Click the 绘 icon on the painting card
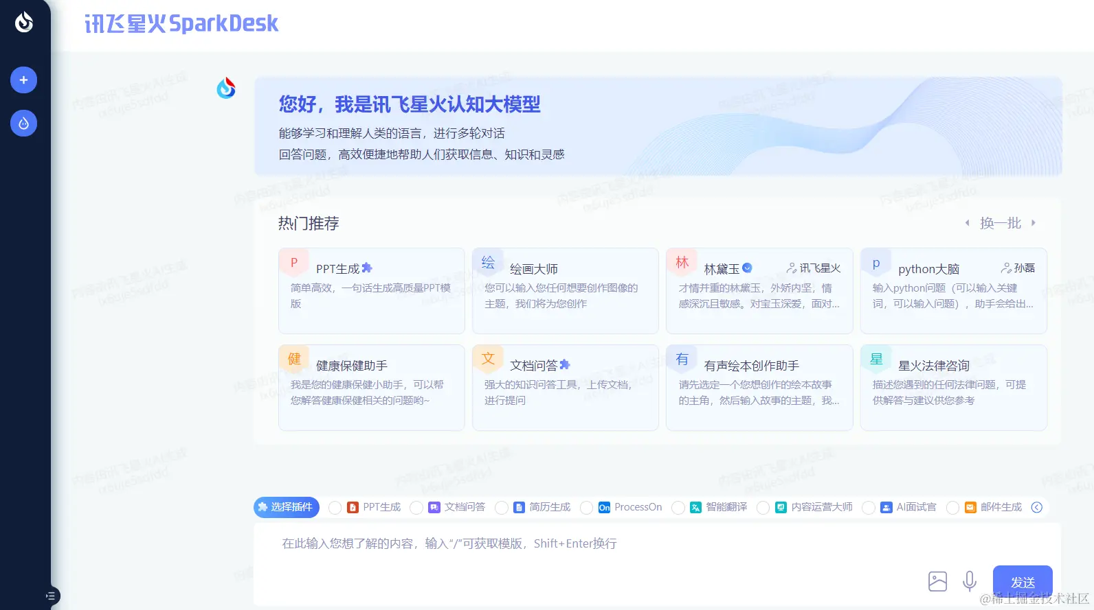The height and width of the screenshot is (610, 1094). [x=488, y=263]
